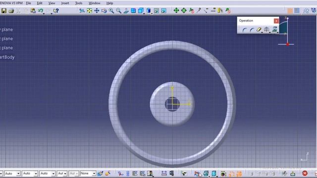This screenshot has width=317, height=178.
Task: Select the Corner tool in Operation toolbar
Action: pos(244,30)
